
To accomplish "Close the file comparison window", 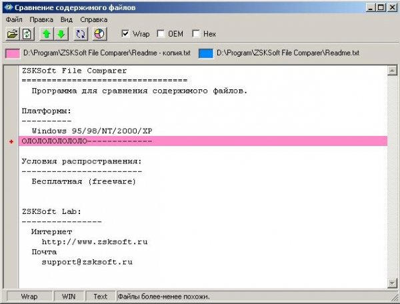I will click(392, 7).
